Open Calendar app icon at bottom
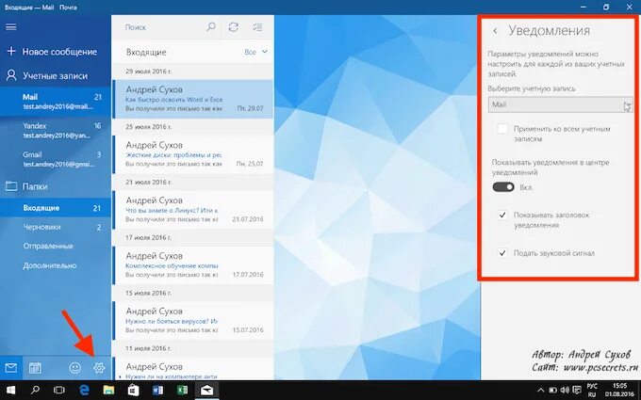 coord(35,368)
